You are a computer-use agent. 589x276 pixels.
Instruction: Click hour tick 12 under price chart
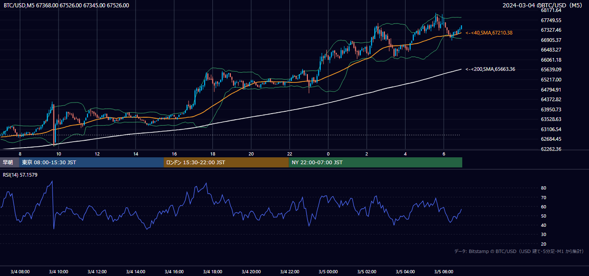97,154
